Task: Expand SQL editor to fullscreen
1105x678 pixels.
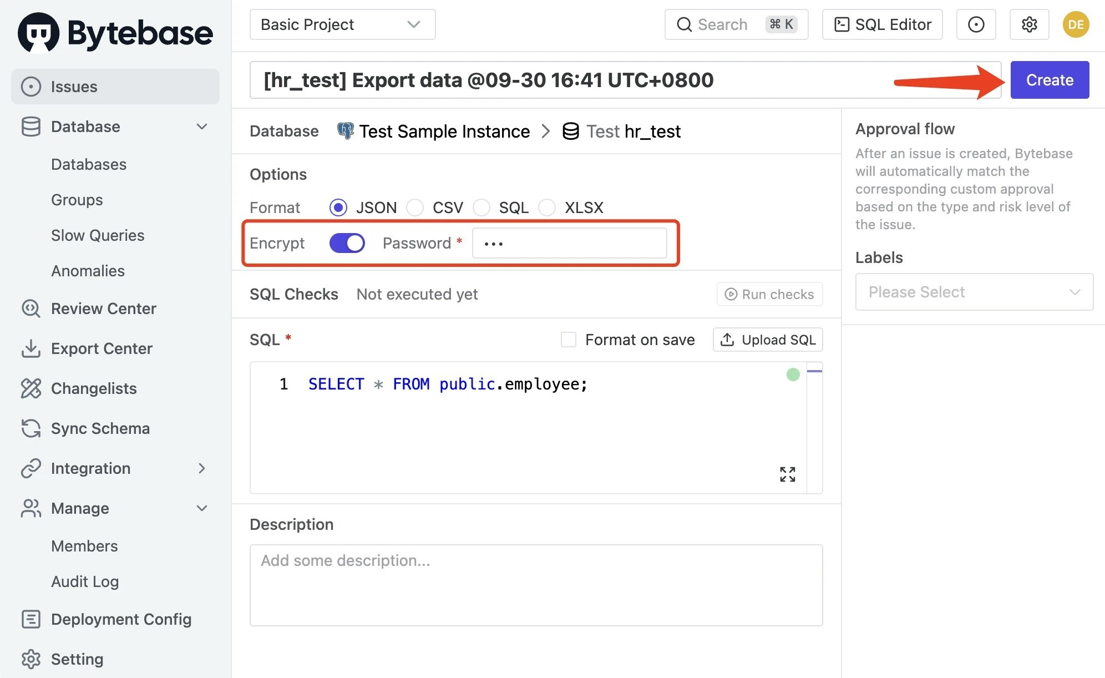Action: tap(787, 474)
